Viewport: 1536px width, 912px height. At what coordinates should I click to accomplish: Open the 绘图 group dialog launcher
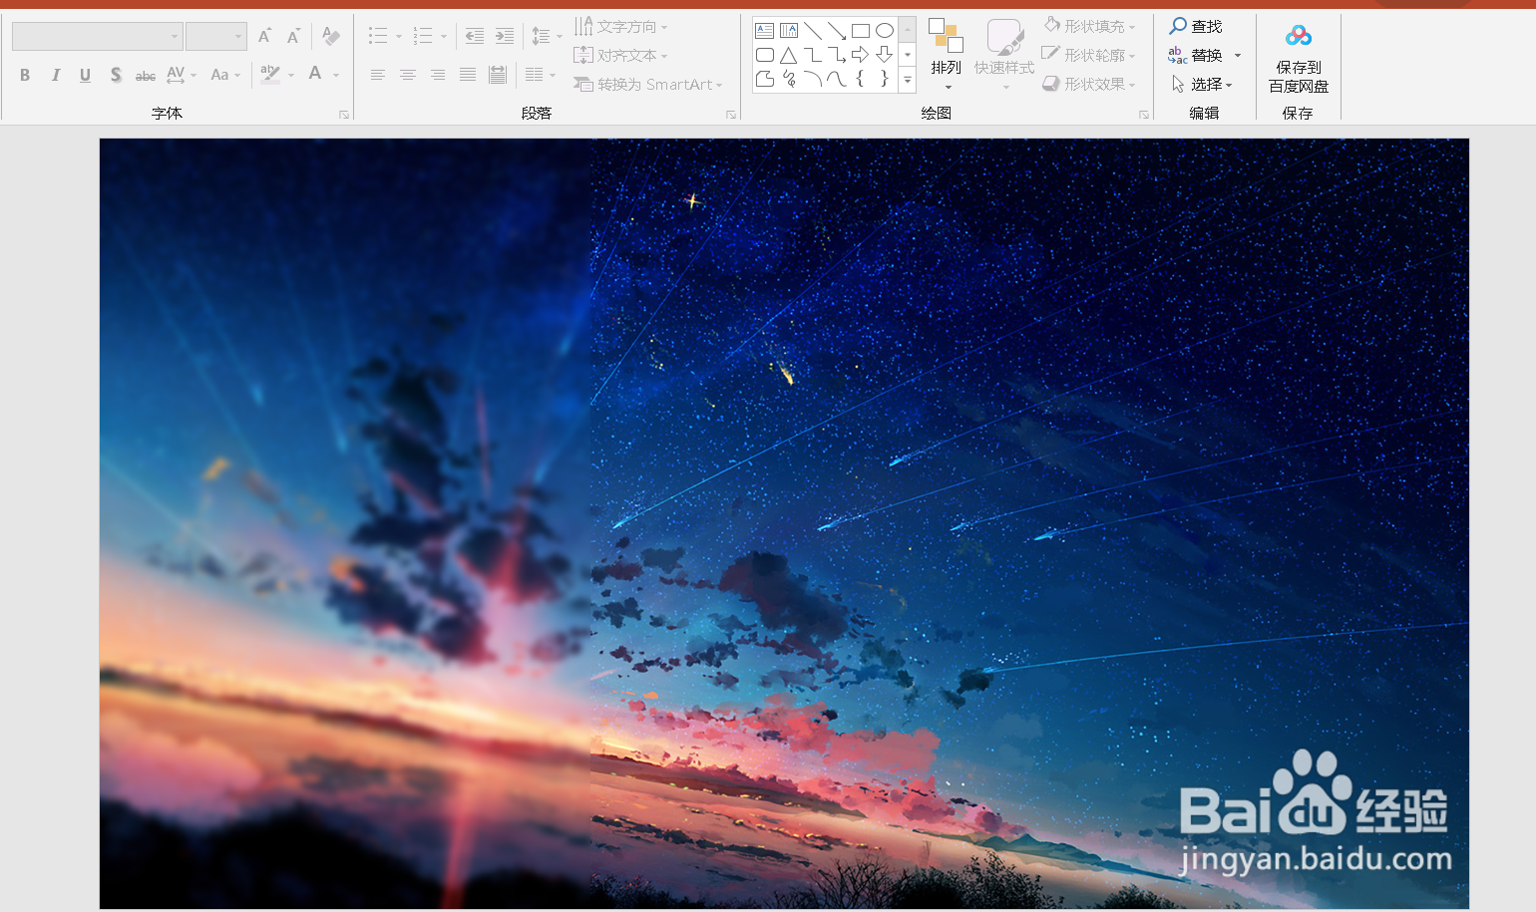coord(1144,115)
